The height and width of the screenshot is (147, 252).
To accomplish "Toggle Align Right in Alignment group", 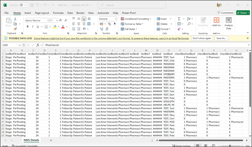I will (84, 24).
